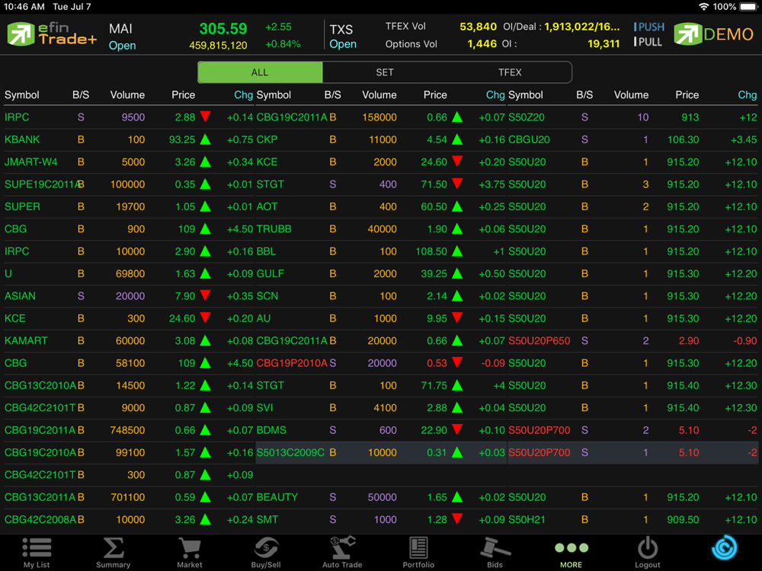Select the KAMART symbol
Screen dimensions: 762x571
[x=26, y=340]
